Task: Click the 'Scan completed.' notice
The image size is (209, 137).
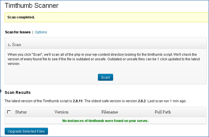Action: tap(107, 17)
